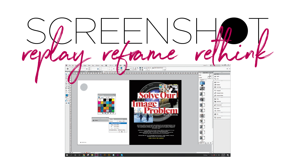
Task: Open the Help menu
Action: [x=102, y=65]
